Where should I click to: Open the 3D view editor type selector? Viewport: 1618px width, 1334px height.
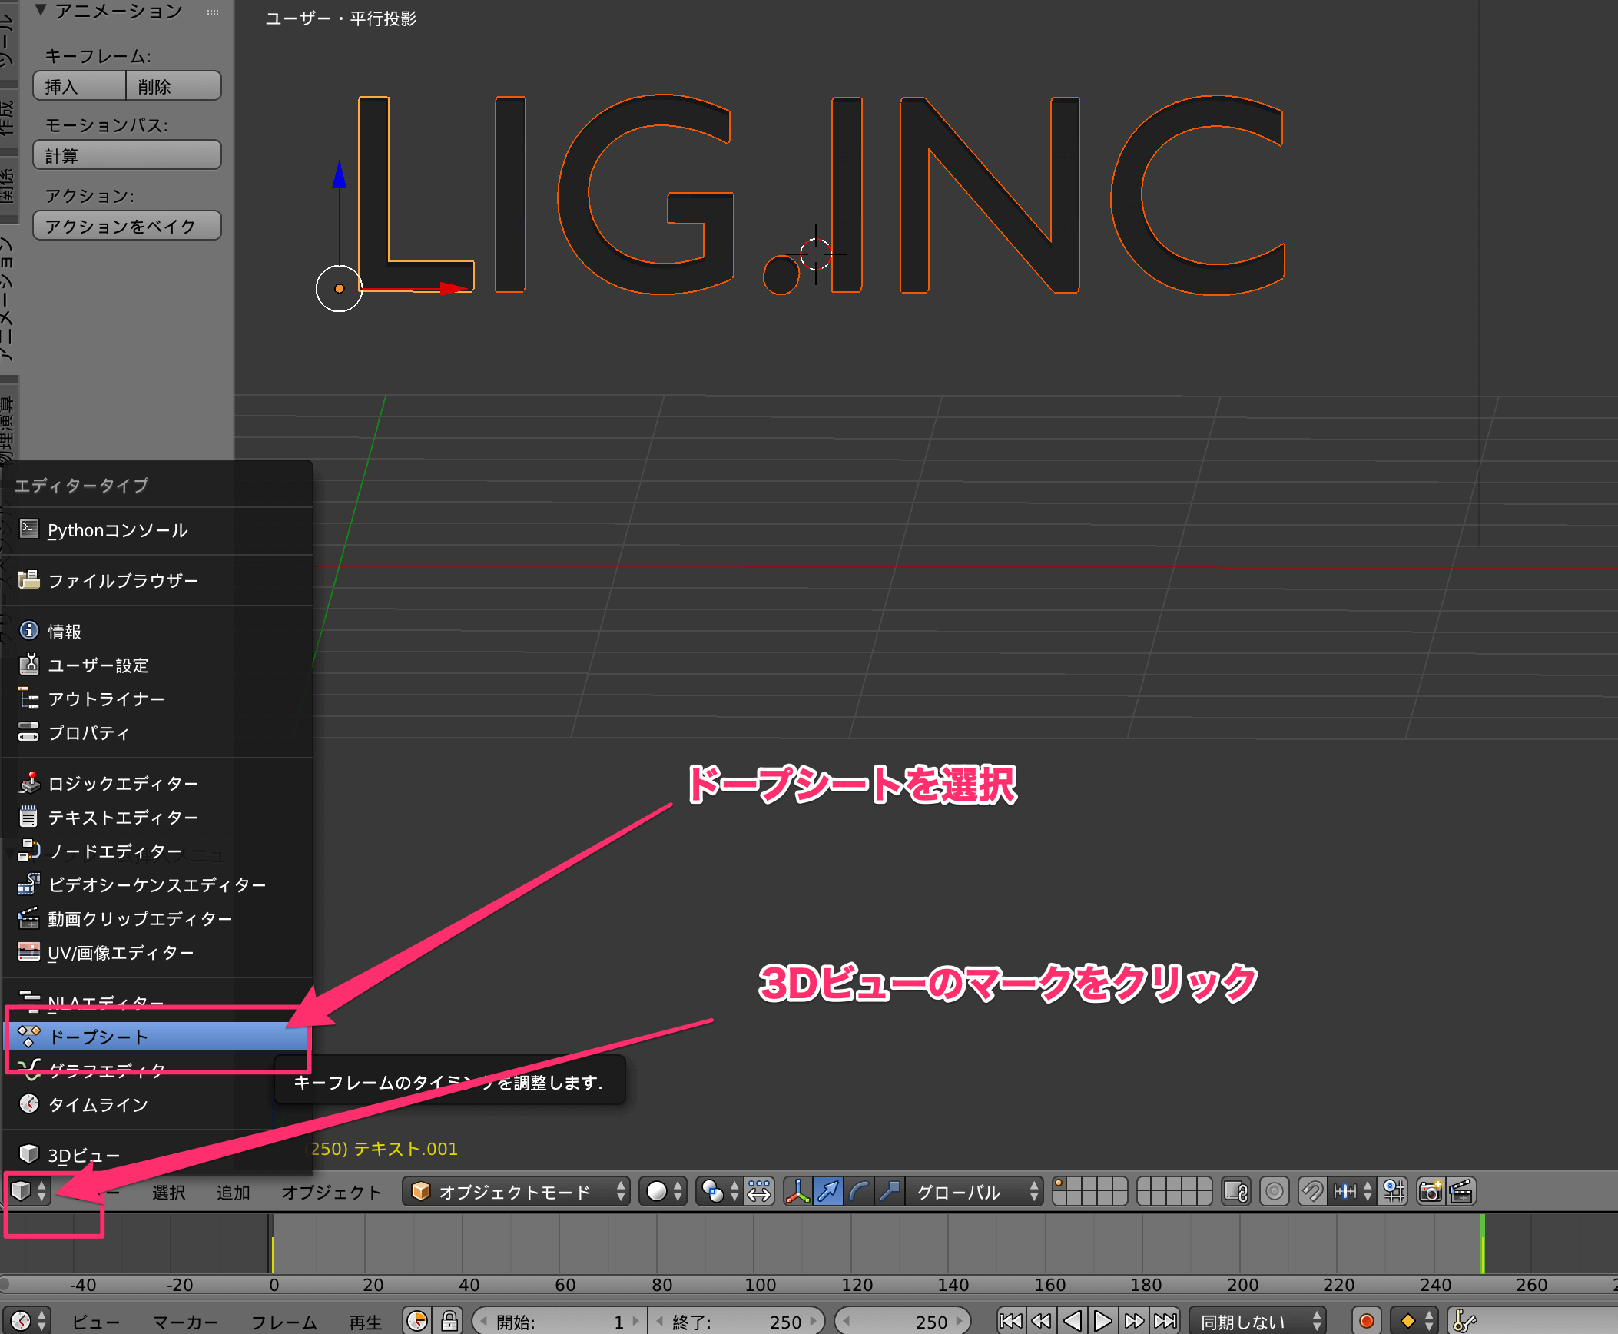pos(29,1192)
